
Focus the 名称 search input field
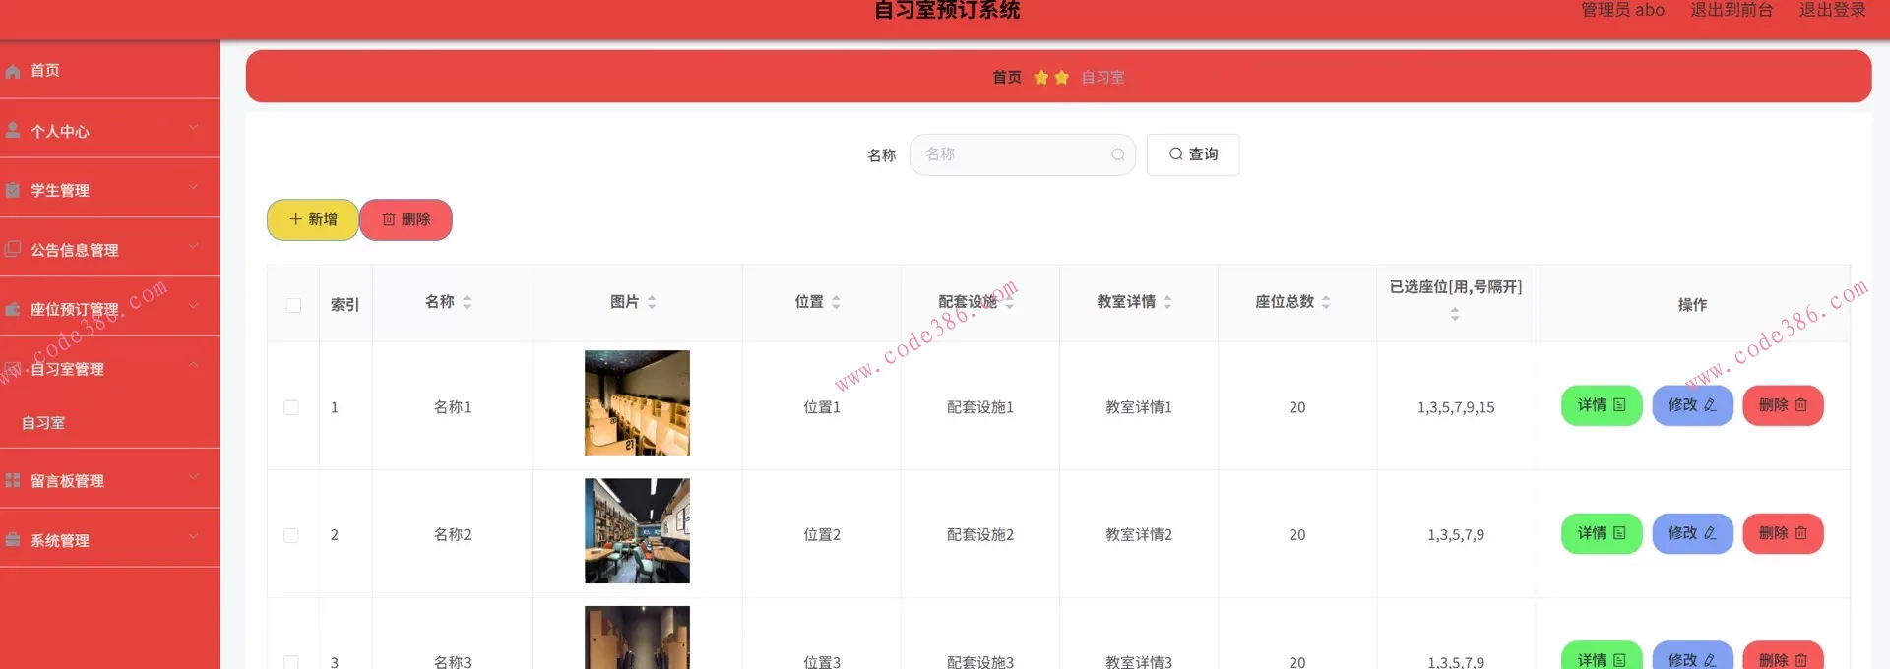(1023, 154)
